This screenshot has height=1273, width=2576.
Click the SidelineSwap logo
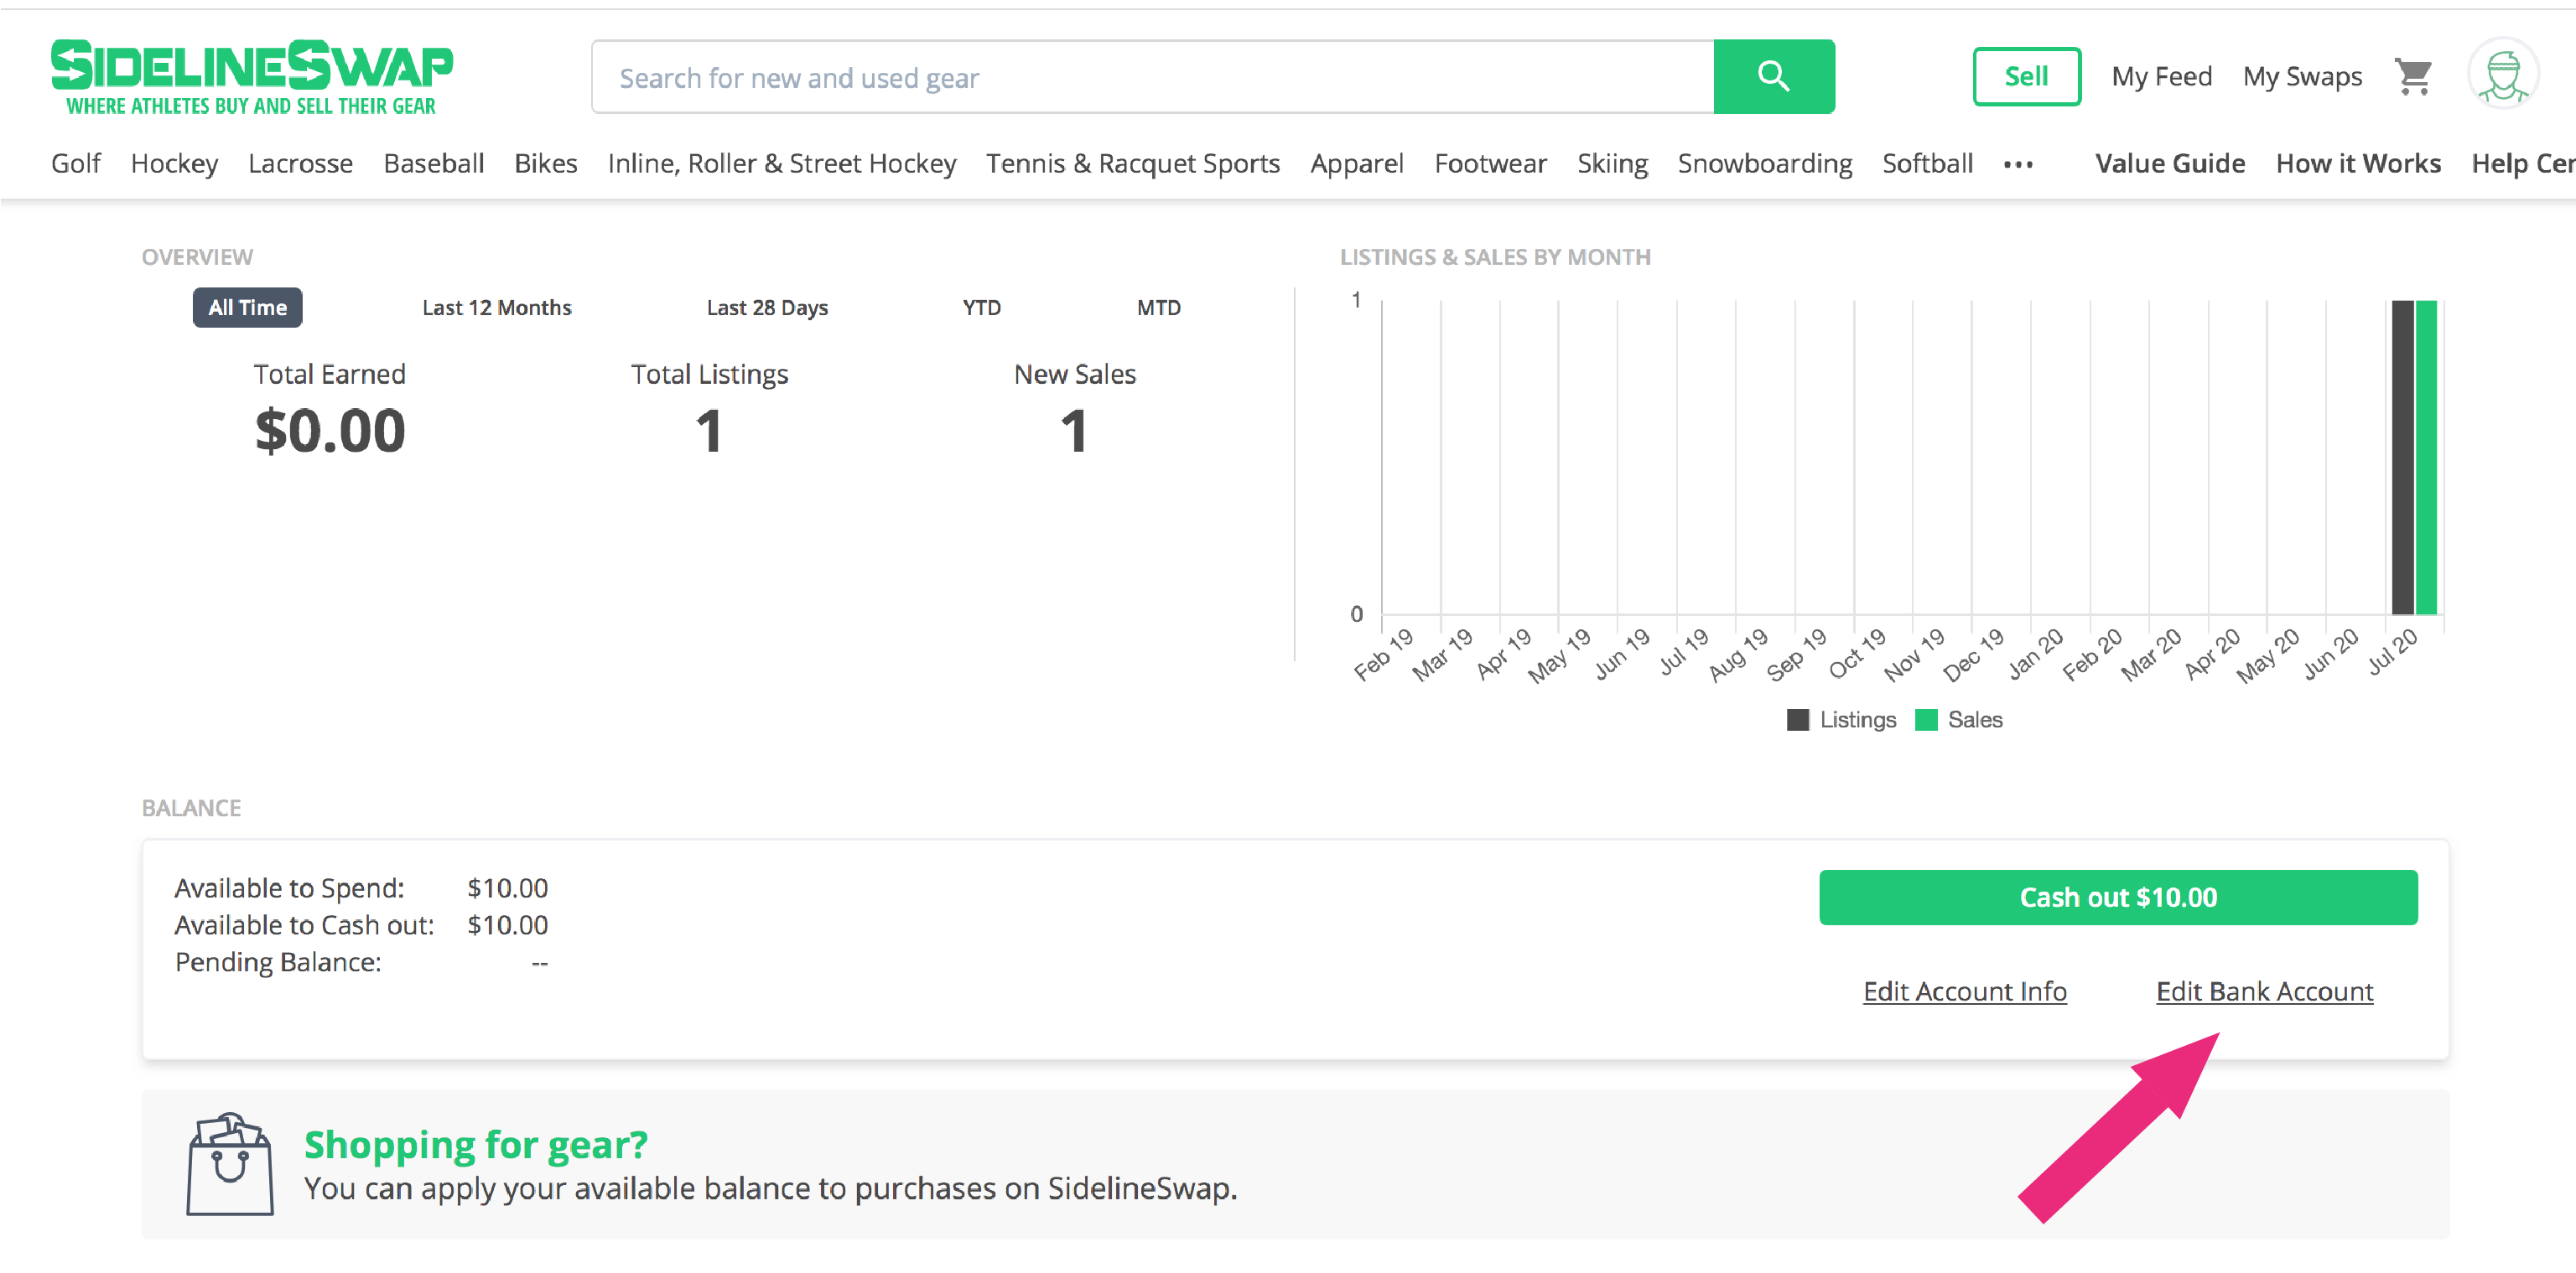click(252, 77)
